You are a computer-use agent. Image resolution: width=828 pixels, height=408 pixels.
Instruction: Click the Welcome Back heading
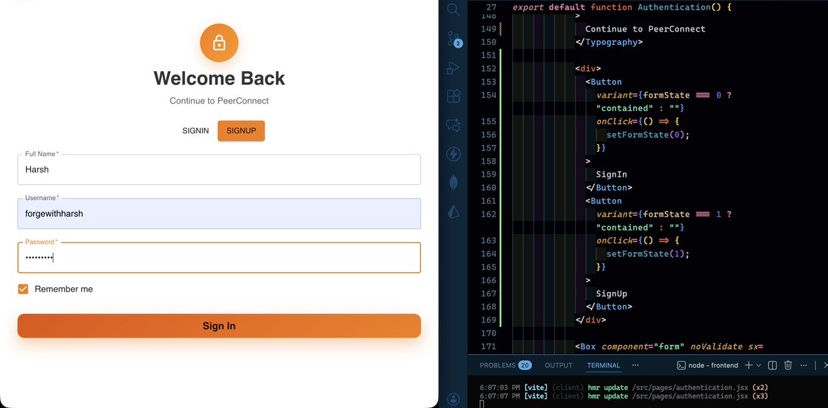219,78
